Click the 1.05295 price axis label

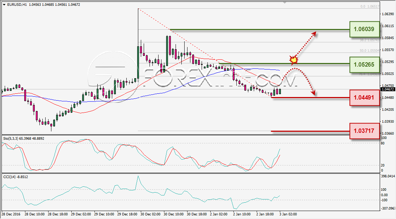[x=387, y=62]
